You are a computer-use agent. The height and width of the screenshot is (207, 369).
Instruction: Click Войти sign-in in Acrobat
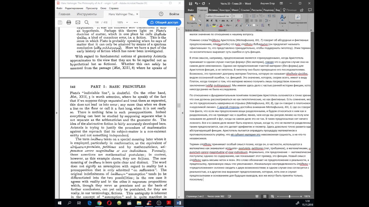[x=174, y=14]
